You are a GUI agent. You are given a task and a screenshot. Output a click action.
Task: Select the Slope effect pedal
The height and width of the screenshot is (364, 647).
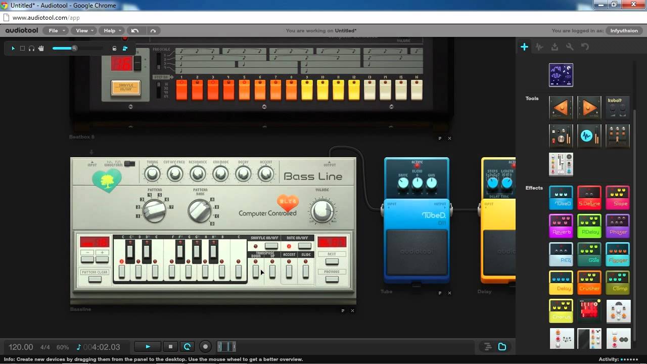618,198
